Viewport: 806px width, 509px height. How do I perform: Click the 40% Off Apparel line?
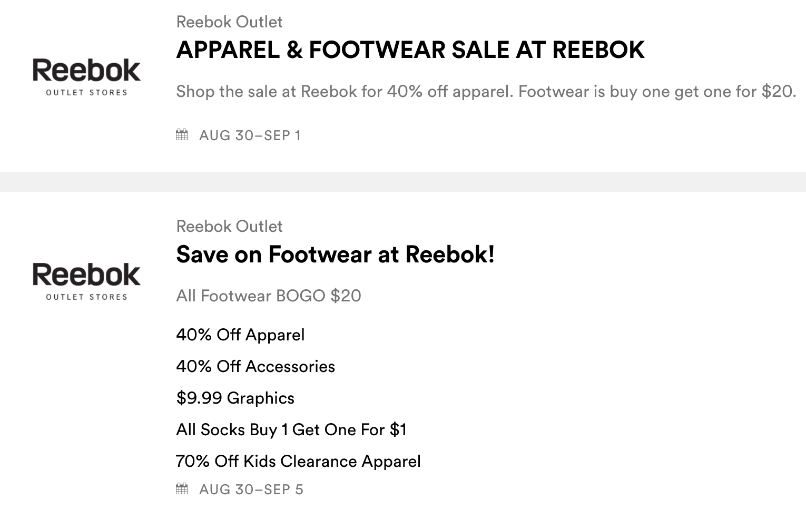(240, 335)
